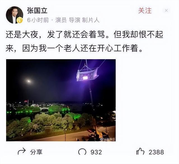Click the Weibo watermark in the photo

tap(108, 139)
